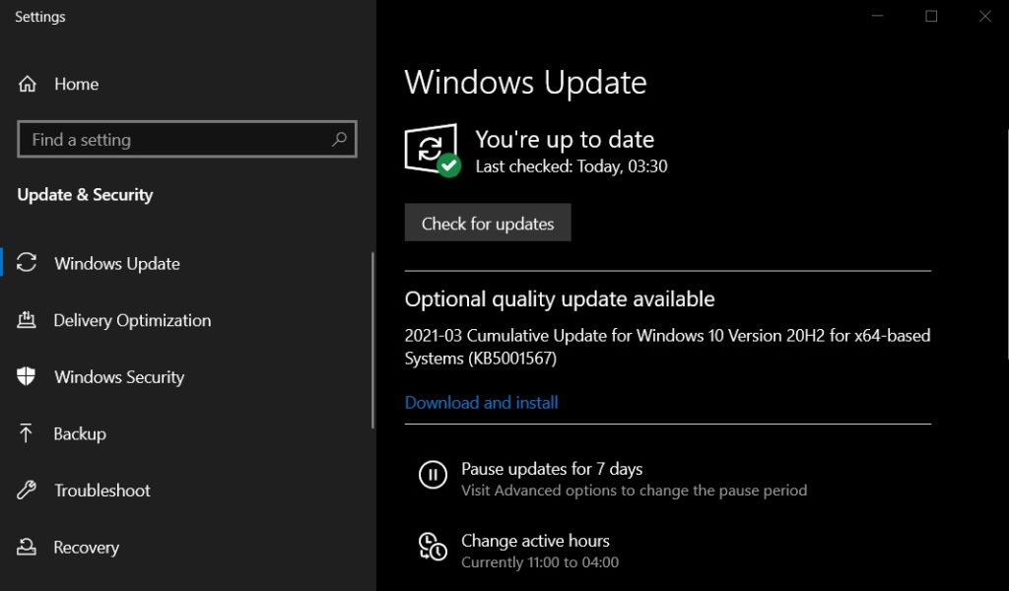Click the Download and install link

click(x=481, y=403)
